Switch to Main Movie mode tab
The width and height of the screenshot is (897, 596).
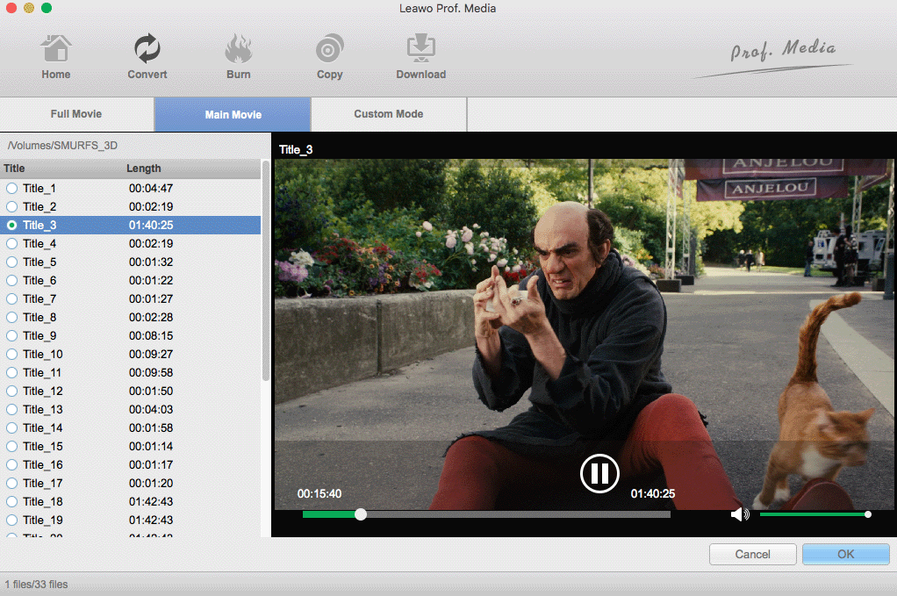click(233, 114)
